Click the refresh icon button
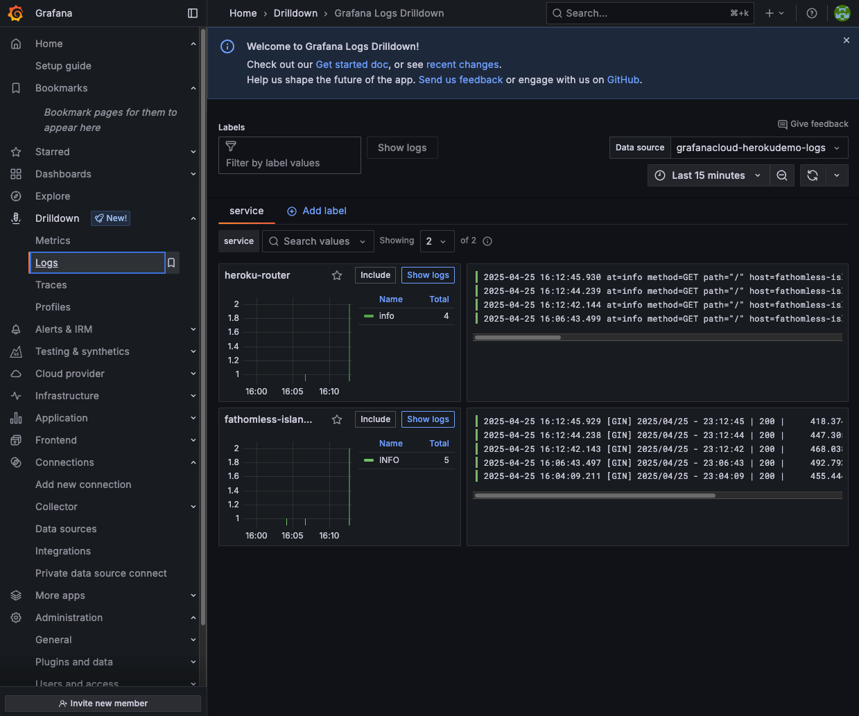The image size is (859, 716). 813,175
